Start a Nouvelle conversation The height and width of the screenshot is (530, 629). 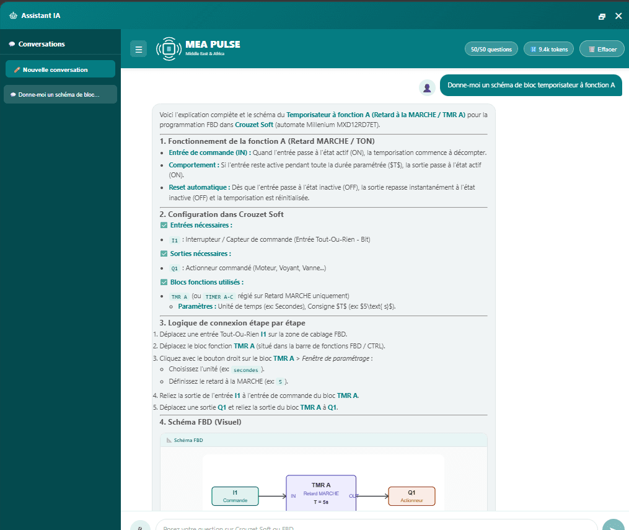tap(60, 69)
